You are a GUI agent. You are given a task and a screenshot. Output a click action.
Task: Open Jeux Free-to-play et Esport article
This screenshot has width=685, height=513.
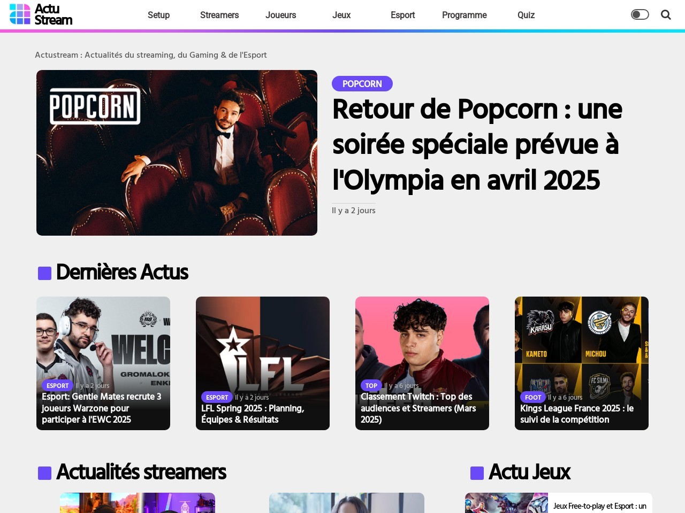[x=599, y=506]
